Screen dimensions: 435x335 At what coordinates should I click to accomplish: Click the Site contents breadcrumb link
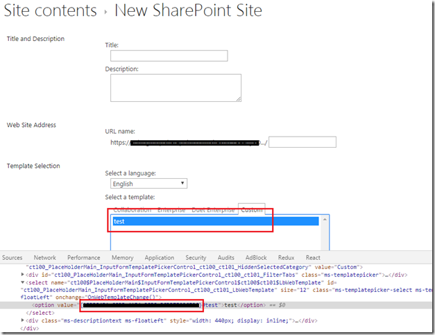[x=50, y=10]
